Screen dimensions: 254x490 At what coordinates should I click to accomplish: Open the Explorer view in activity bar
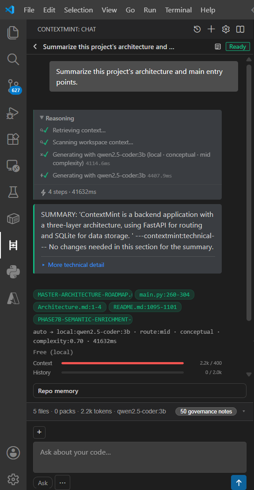(x=13, y=33)
